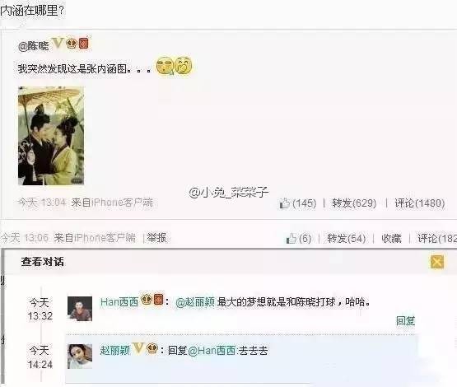The width and height of the screenshot is (457, 387).
Task: Click 转发(54) on the outer post
Action: click(x=346, y=239)
